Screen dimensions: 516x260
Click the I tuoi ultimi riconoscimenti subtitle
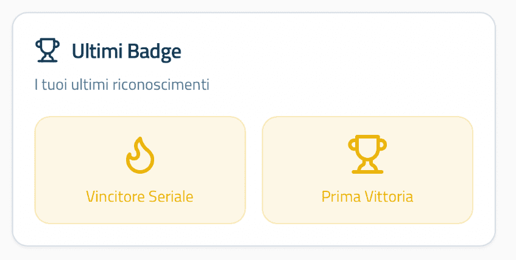[x=122, y=84]
